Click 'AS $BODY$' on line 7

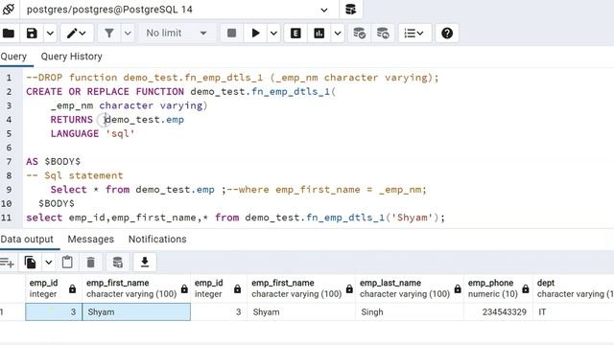(x=54, y=162)
